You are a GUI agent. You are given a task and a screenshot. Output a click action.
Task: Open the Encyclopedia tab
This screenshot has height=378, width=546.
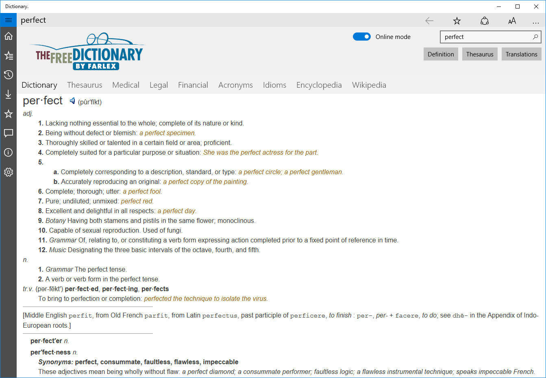[319, 85]
